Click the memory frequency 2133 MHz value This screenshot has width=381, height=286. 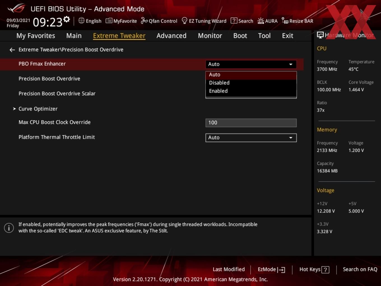[327, 150]
